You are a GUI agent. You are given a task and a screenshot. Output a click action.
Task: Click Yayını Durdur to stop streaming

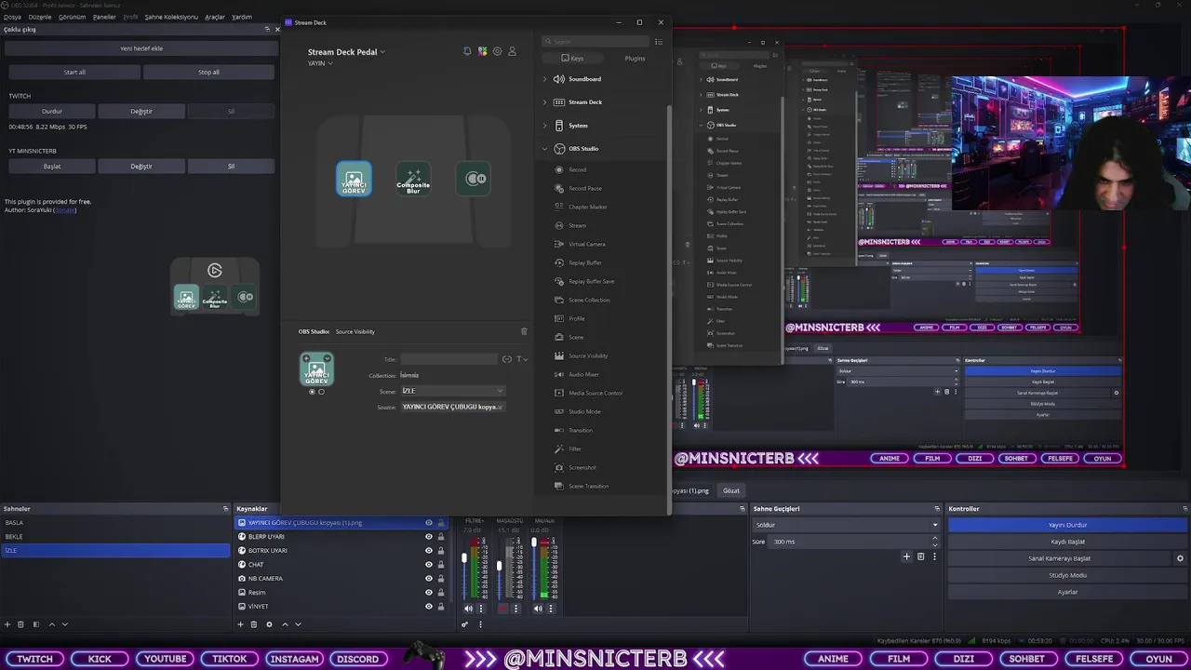[x=1067, y=525]
